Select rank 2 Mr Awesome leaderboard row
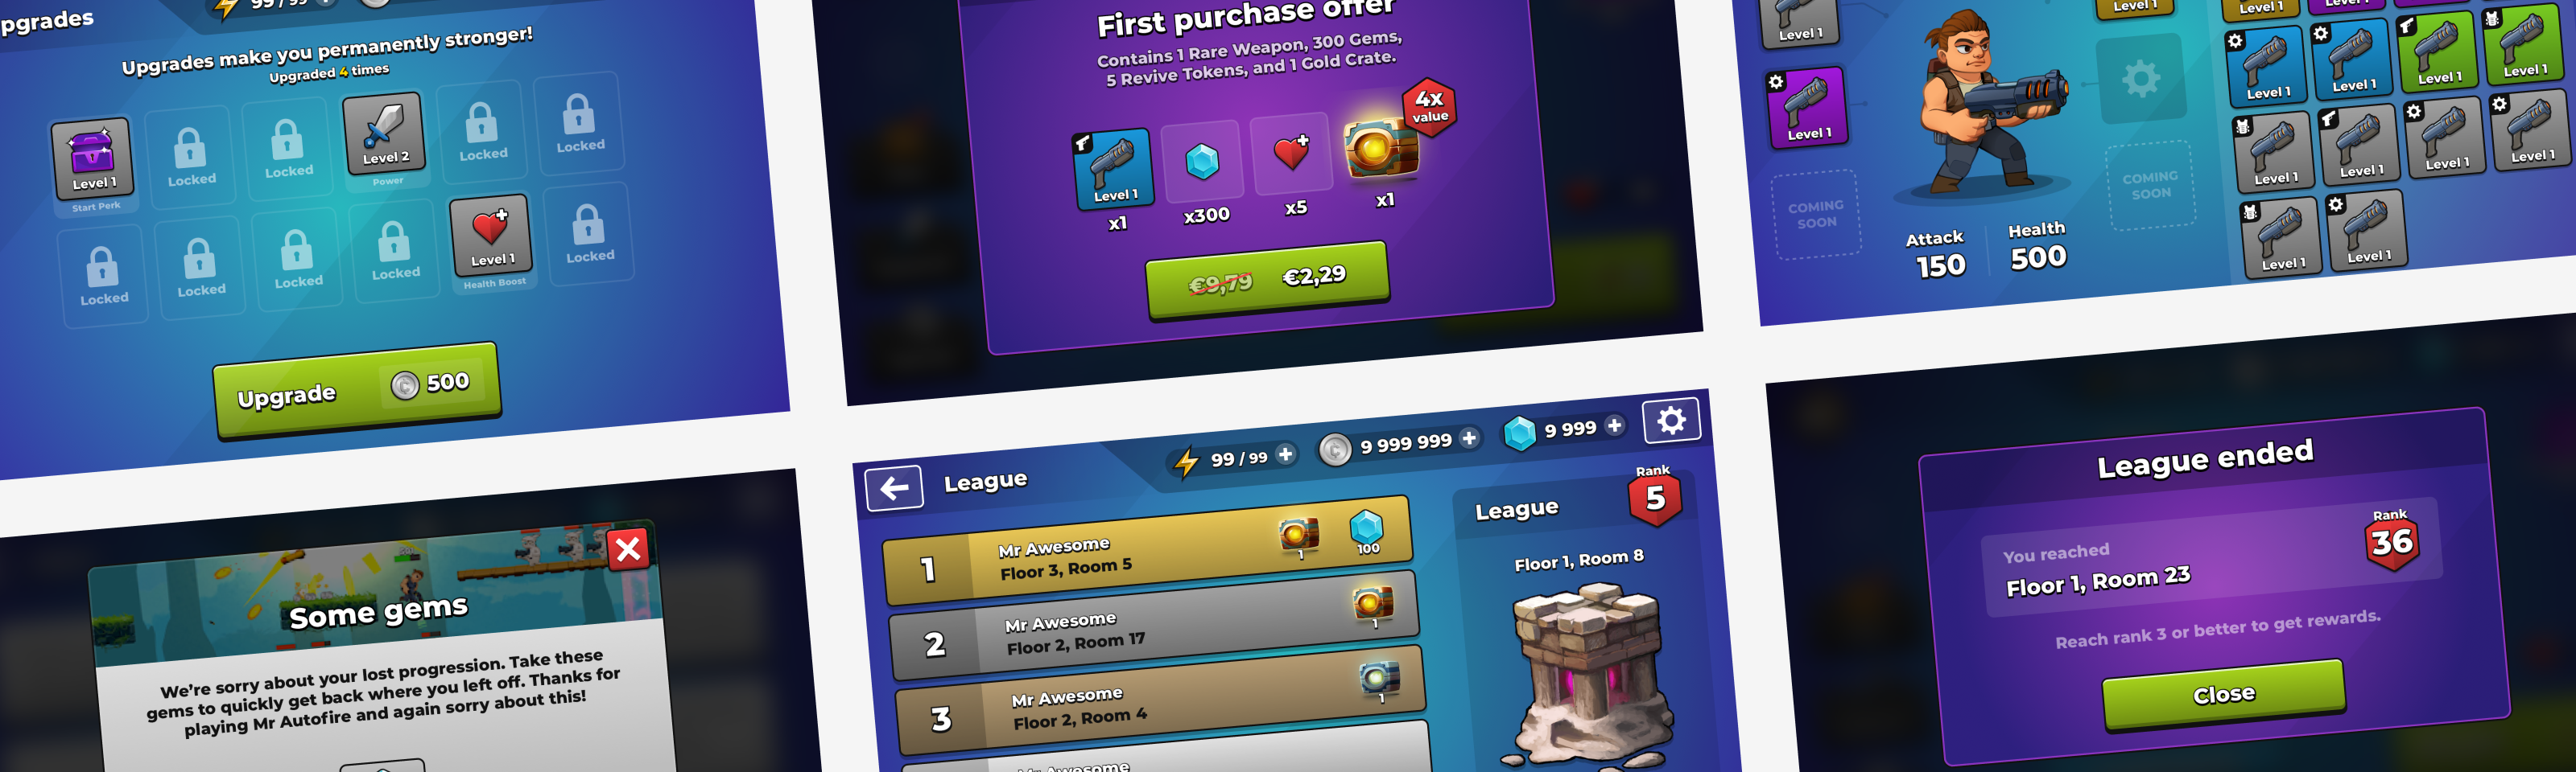Image resolution: width=2576 pixels, height=772 pixels. coord(1154,626)
